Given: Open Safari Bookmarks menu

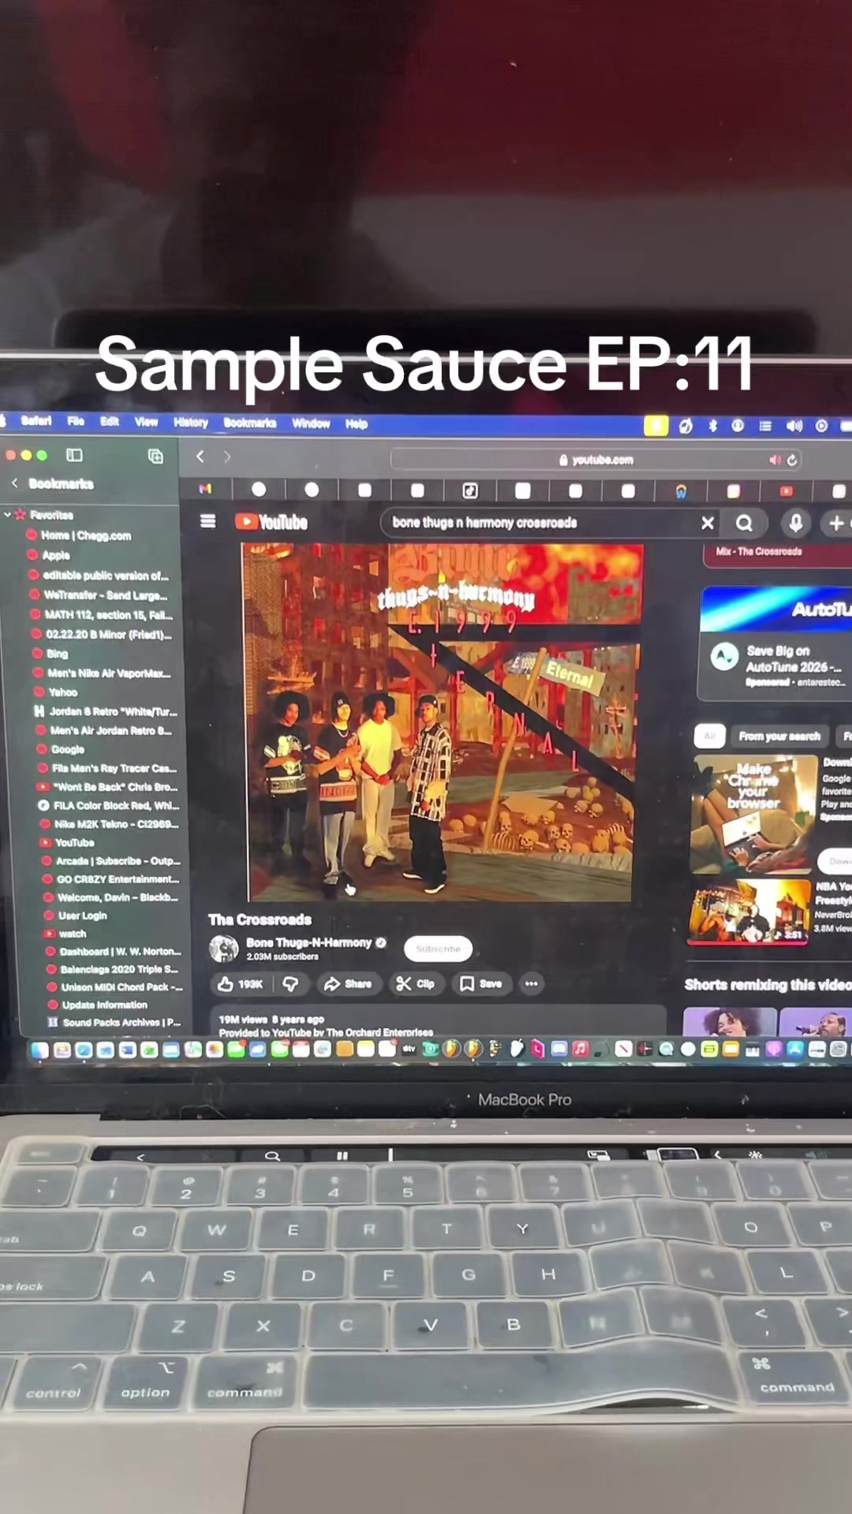Looking at the screenshot, I should pos(250,423).
